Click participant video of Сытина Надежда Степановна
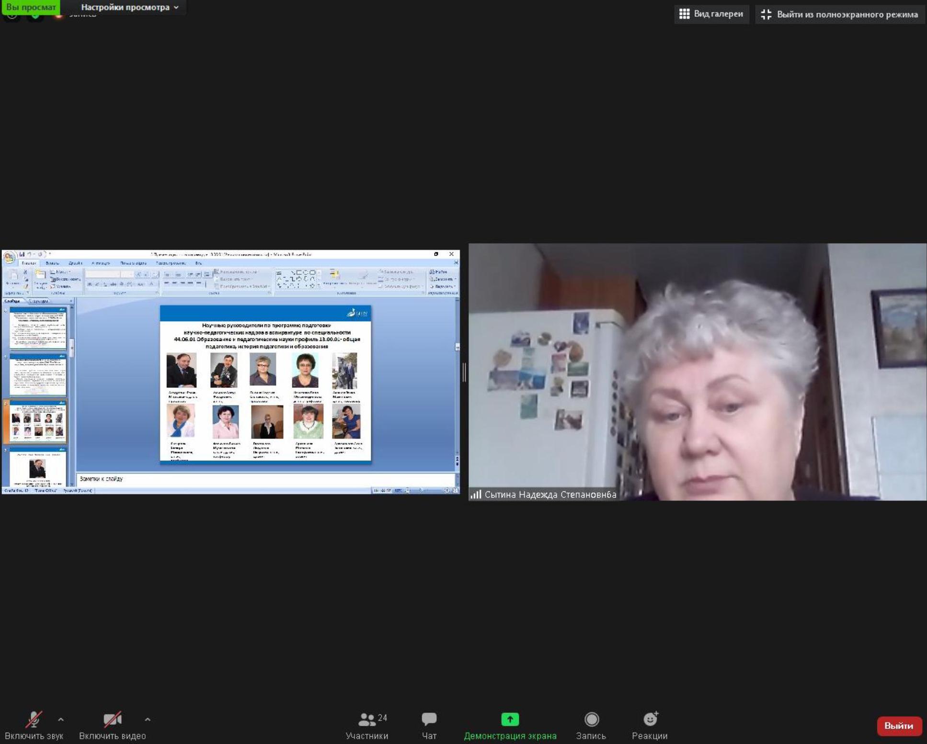Viewport: 927px width, 744px height. (x=698, y=372)
